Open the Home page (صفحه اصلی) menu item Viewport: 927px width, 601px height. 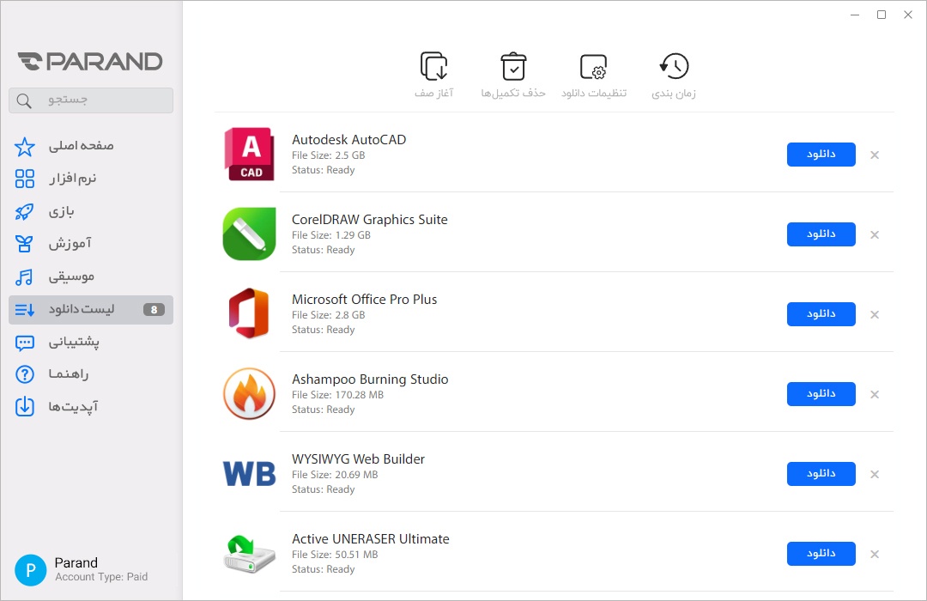(x=91, y=146)
